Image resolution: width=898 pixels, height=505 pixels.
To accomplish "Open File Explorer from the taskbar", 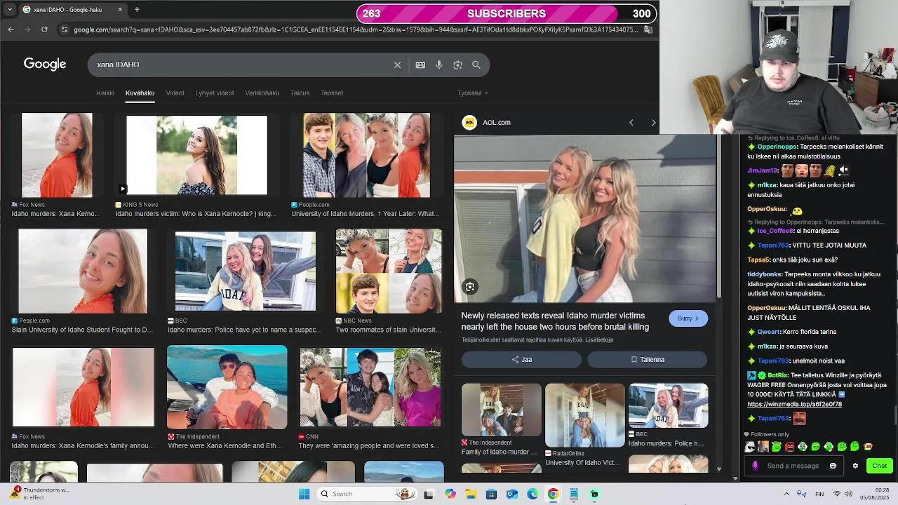I will (x=471, y=494).
